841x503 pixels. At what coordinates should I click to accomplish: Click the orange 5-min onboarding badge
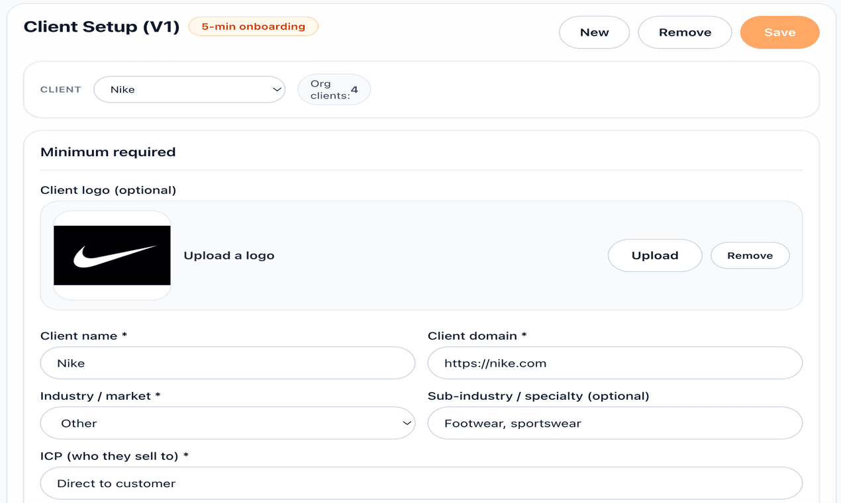(253, 26)
